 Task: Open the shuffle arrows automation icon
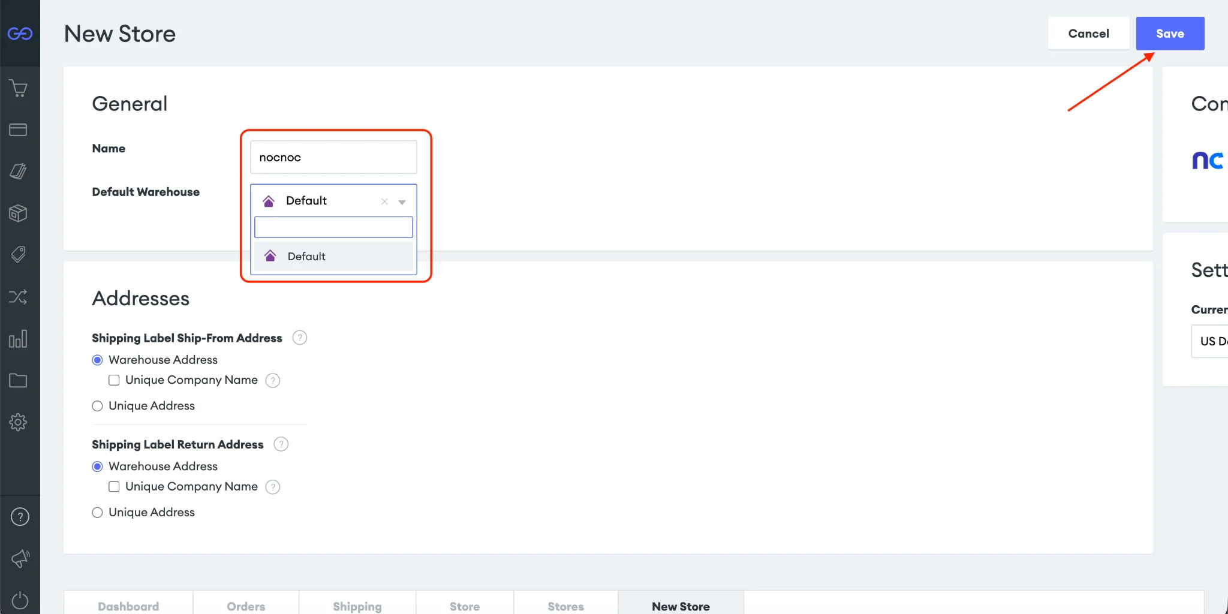[18, 297]
